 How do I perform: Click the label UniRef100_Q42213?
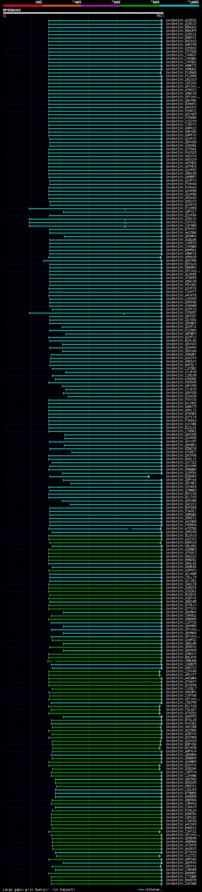pyautogui.click(x=181, y=504)
